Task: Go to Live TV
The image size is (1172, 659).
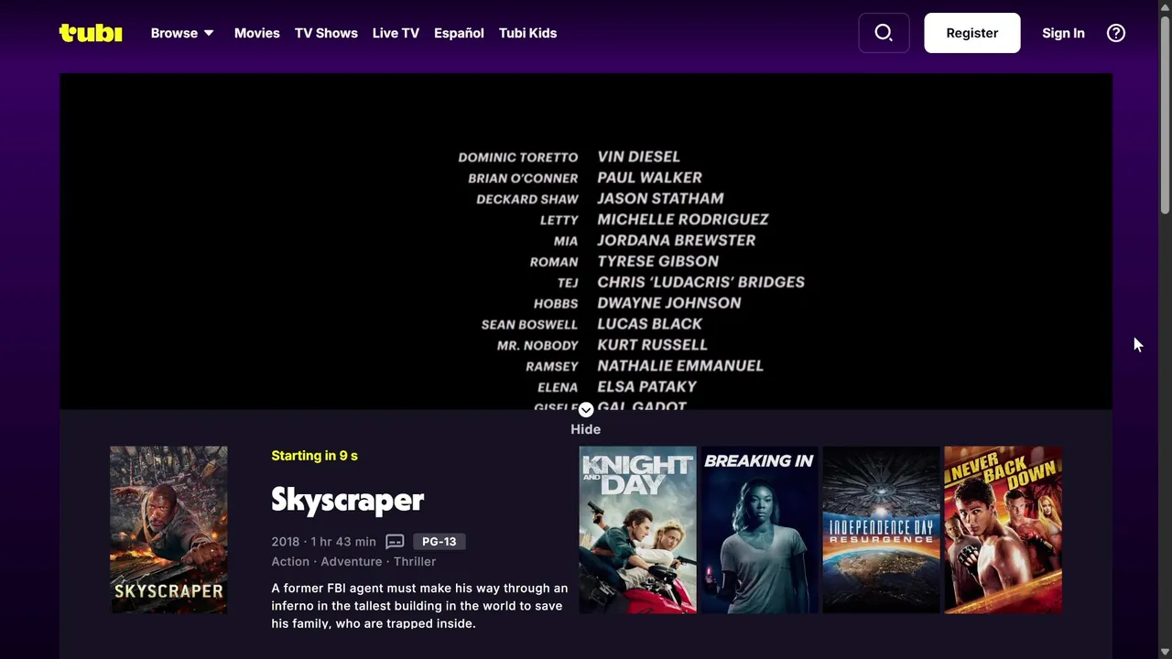Action: (x=396, y=33)
